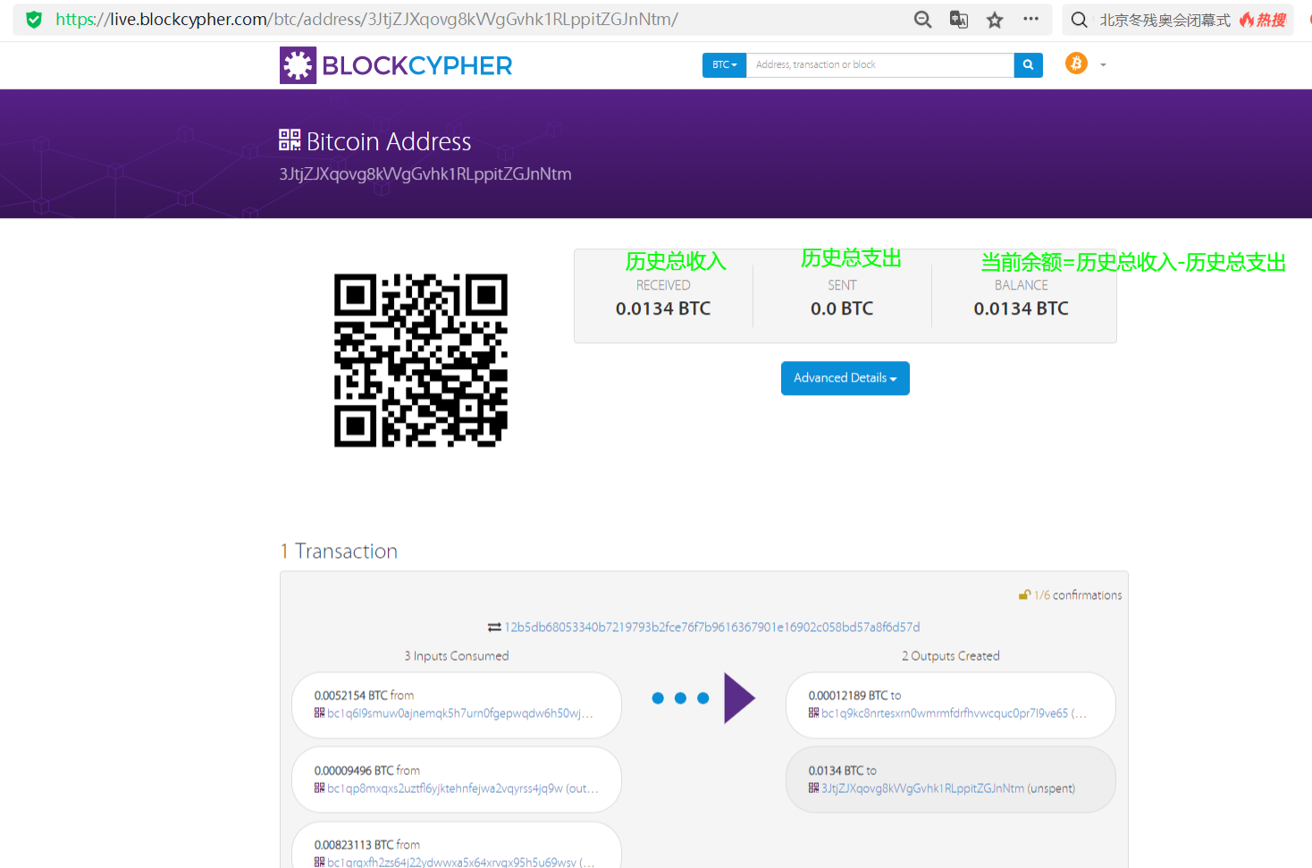
Task: Click the zoom magnifier icon in address bar
Action: [x=923, y=20]
